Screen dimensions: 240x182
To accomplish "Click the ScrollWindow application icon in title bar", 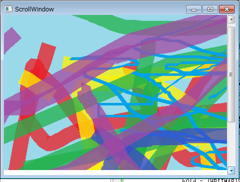I will point(8,9).
